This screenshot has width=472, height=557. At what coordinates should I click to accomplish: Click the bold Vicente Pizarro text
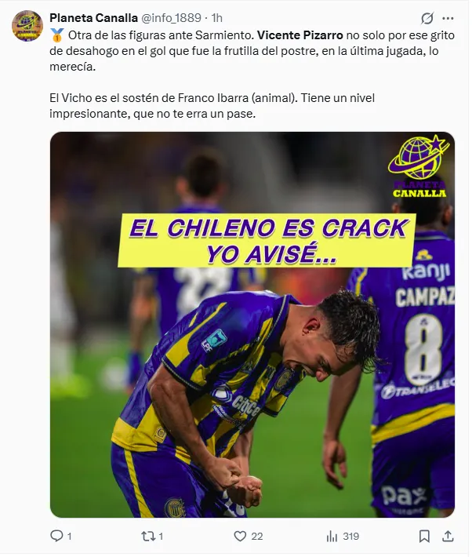pos(300,35)
